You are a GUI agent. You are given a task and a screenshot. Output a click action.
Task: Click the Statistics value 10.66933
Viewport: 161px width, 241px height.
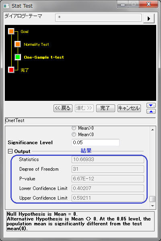pos(108,159)
